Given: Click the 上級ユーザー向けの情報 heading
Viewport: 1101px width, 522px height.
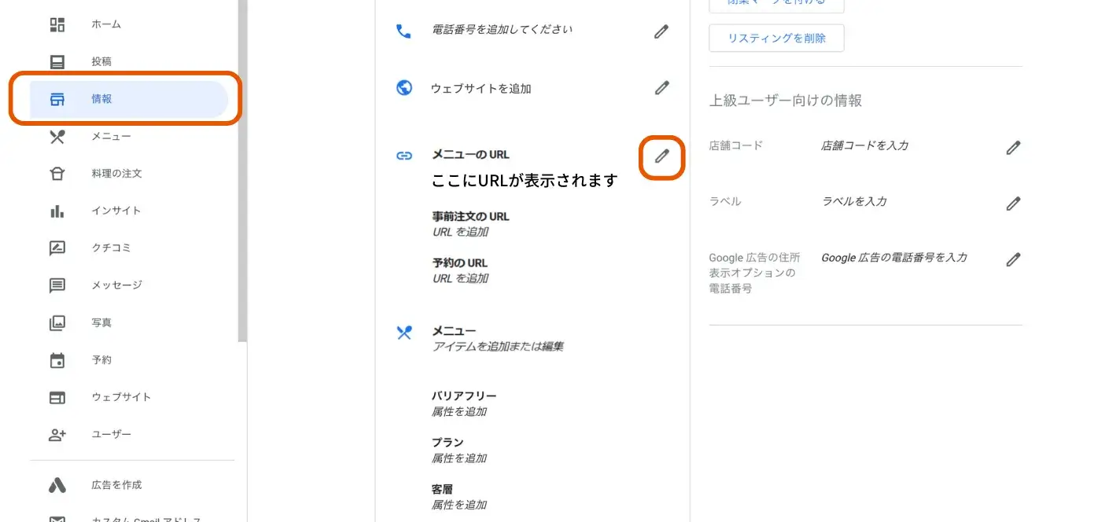Looking at the screenshot, I should click(786, 101).
